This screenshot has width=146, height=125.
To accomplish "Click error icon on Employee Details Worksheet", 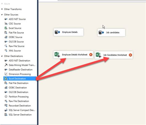I will (x=91, y=55).
